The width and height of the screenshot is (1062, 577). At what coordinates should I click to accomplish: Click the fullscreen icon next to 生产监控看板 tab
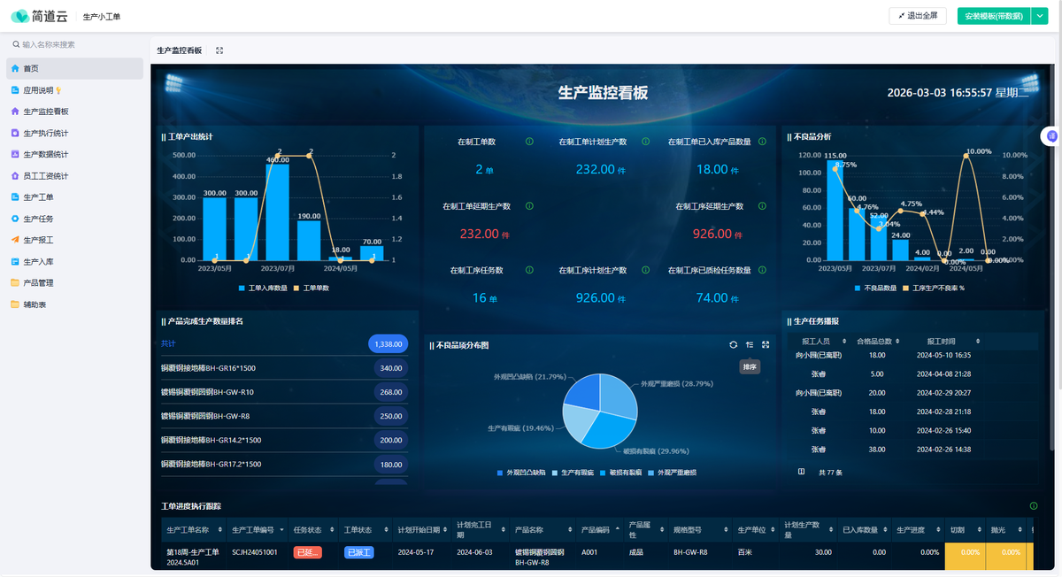tap(219, 50)
